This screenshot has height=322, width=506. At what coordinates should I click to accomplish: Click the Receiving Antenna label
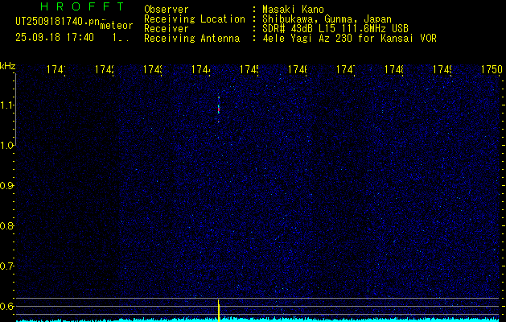point(191,39)
